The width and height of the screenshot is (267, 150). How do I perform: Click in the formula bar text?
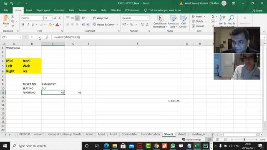tap(67, 37)
